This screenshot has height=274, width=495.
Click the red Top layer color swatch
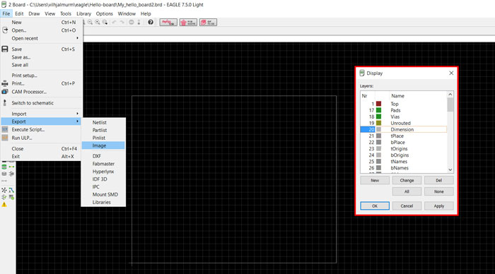click(378, 104)
